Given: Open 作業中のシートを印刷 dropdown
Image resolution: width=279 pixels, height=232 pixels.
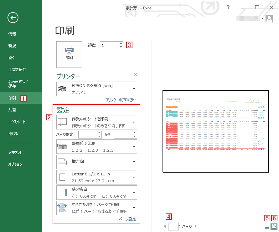Looking at the screenshot, I should 97,122.
